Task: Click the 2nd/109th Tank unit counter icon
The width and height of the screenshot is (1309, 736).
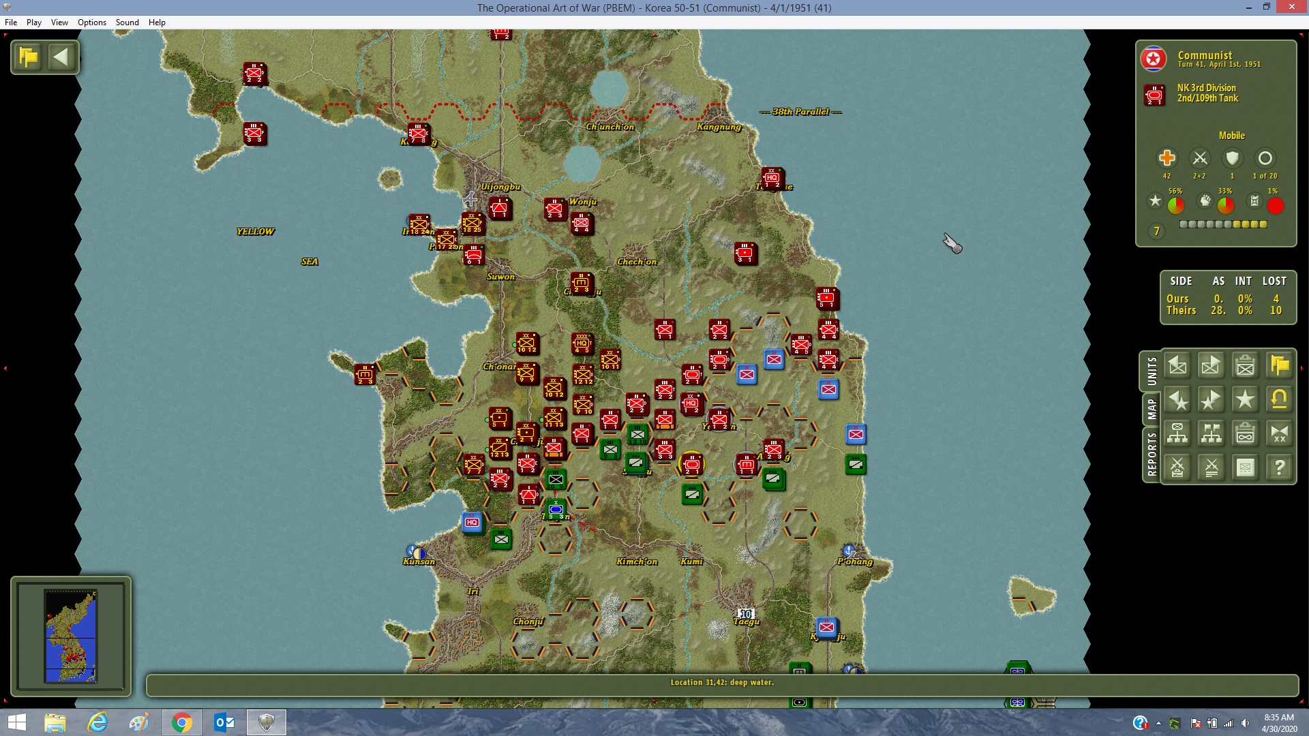Action: point(1154,95)
